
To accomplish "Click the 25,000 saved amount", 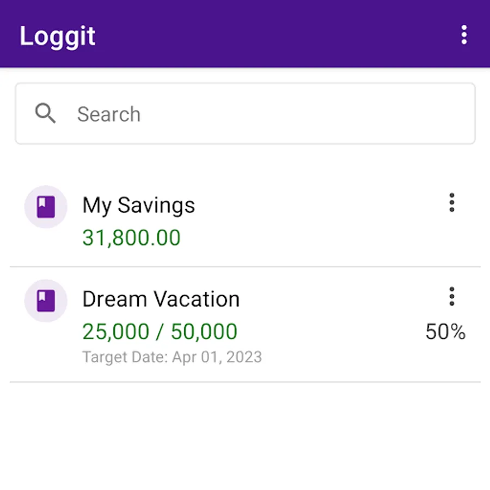I will pos(115,332).
